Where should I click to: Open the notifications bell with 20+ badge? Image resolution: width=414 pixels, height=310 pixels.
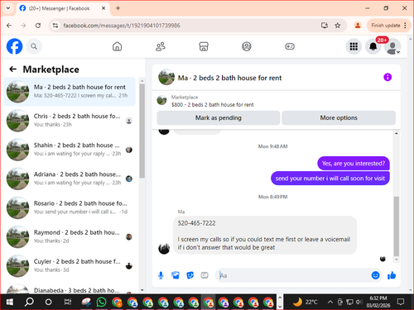point(373,46)
